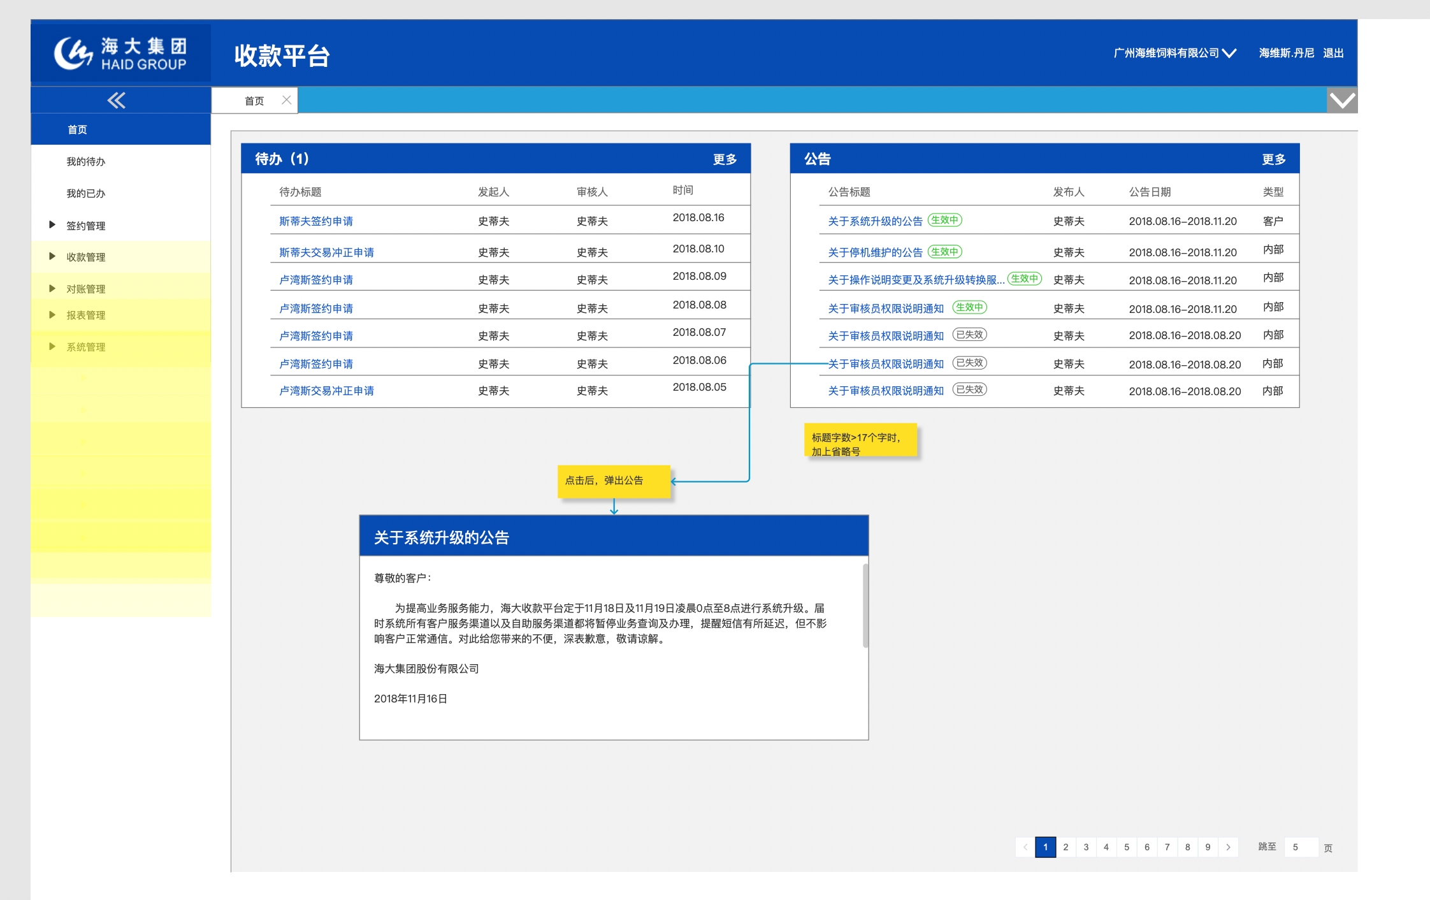1430x900 pixels.
Task: Select page 3 in pagination
Action: 1086,847
